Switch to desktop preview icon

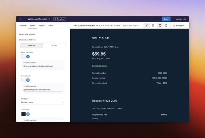pos(160,26)
